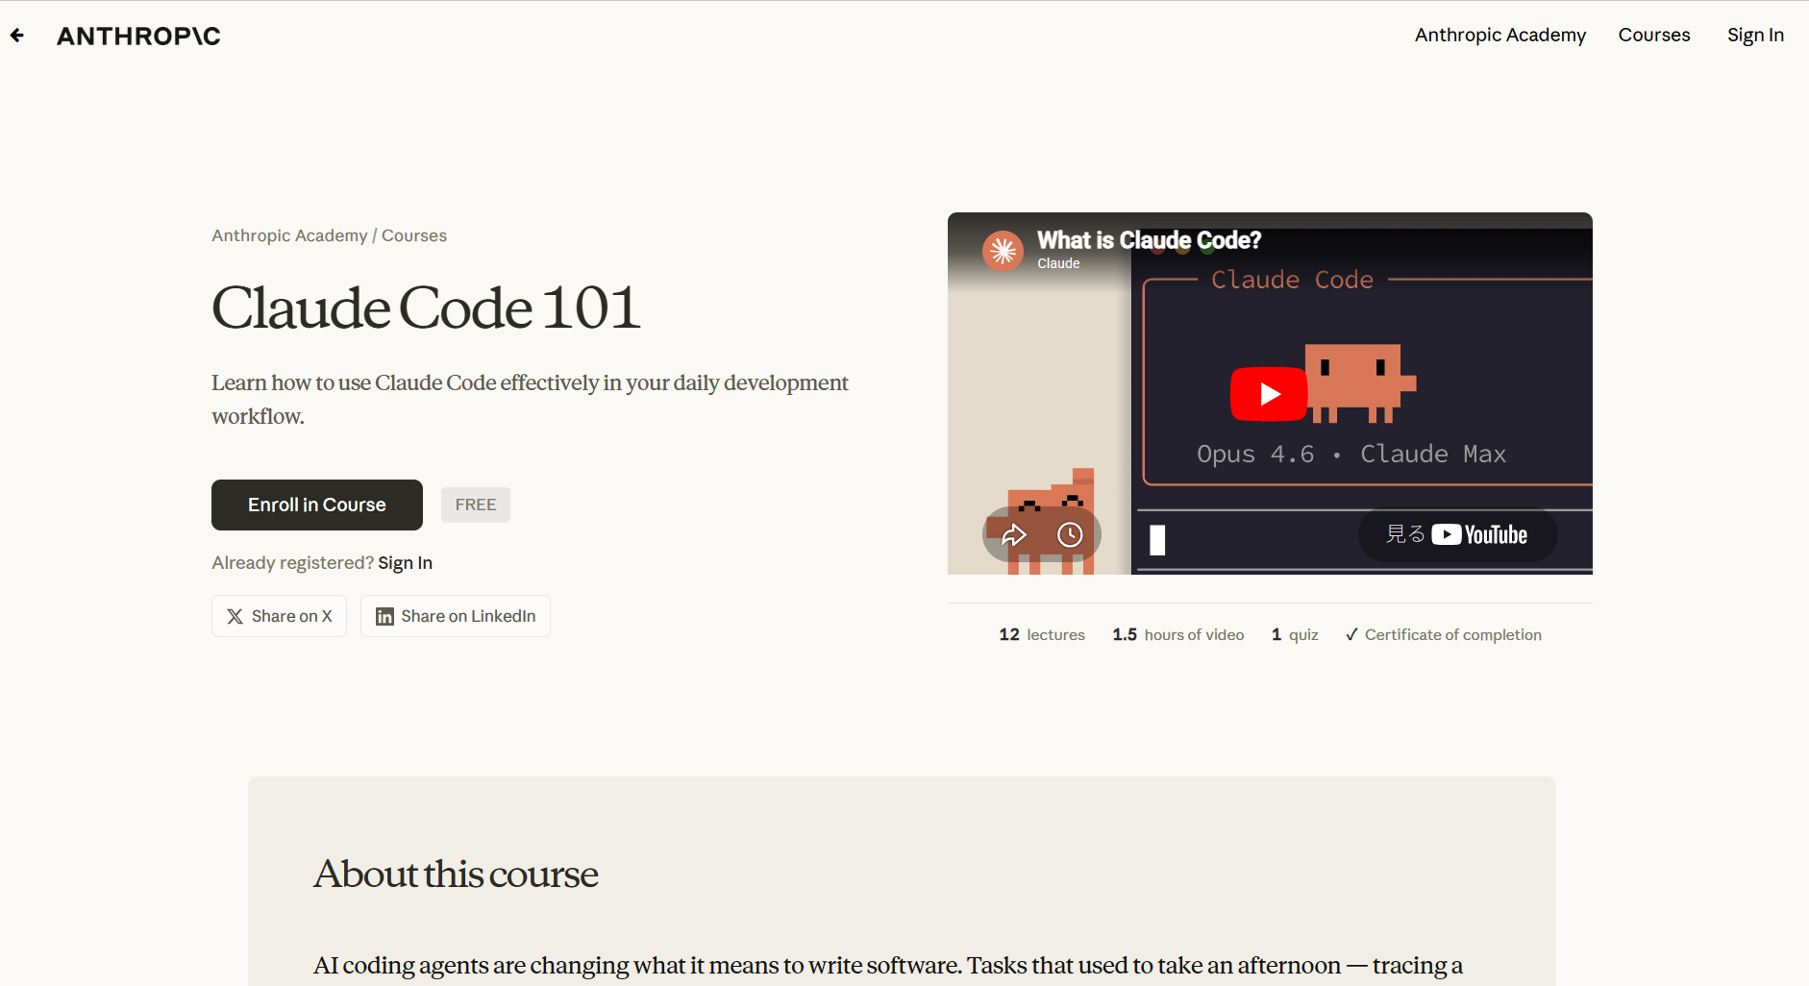Click the X logo in Share on X
The height and width of the screenshot is (986, 1809).
(235, 617)
